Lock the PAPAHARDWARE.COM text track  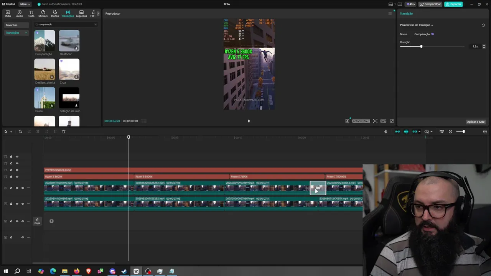pyautogui.click(x=11, y=170)
